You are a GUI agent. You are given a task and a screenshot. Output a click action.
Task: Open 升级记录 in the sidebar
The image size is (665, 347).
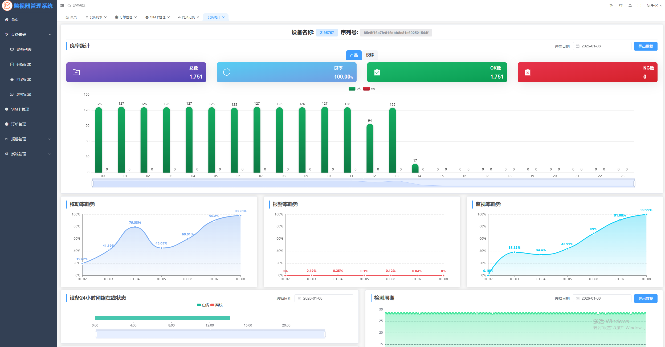24,64
